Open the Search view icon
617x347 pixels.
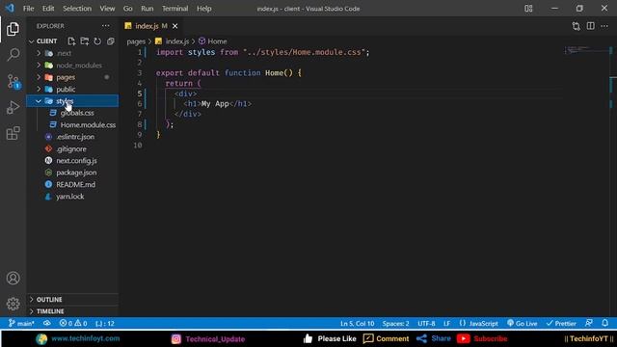(x=13, y=54)
